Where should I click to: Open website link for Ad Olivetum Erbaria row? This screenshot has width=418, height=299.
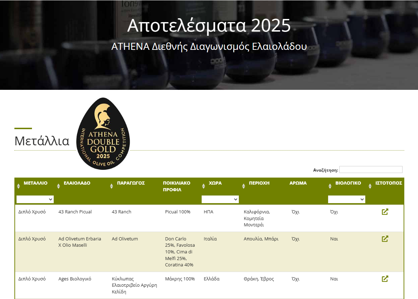click(x=385, y=239)
